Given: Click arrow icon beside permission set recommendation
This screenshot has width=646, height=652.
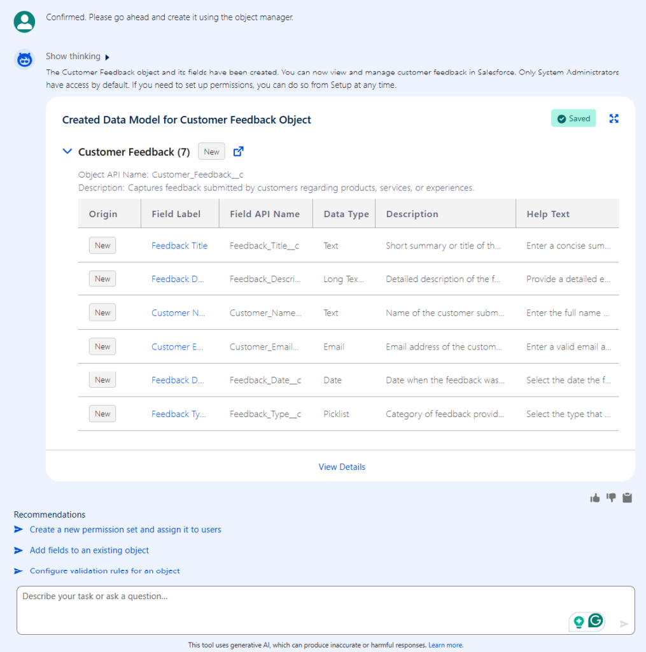Looking at the screenshot, I should point(18,529).
